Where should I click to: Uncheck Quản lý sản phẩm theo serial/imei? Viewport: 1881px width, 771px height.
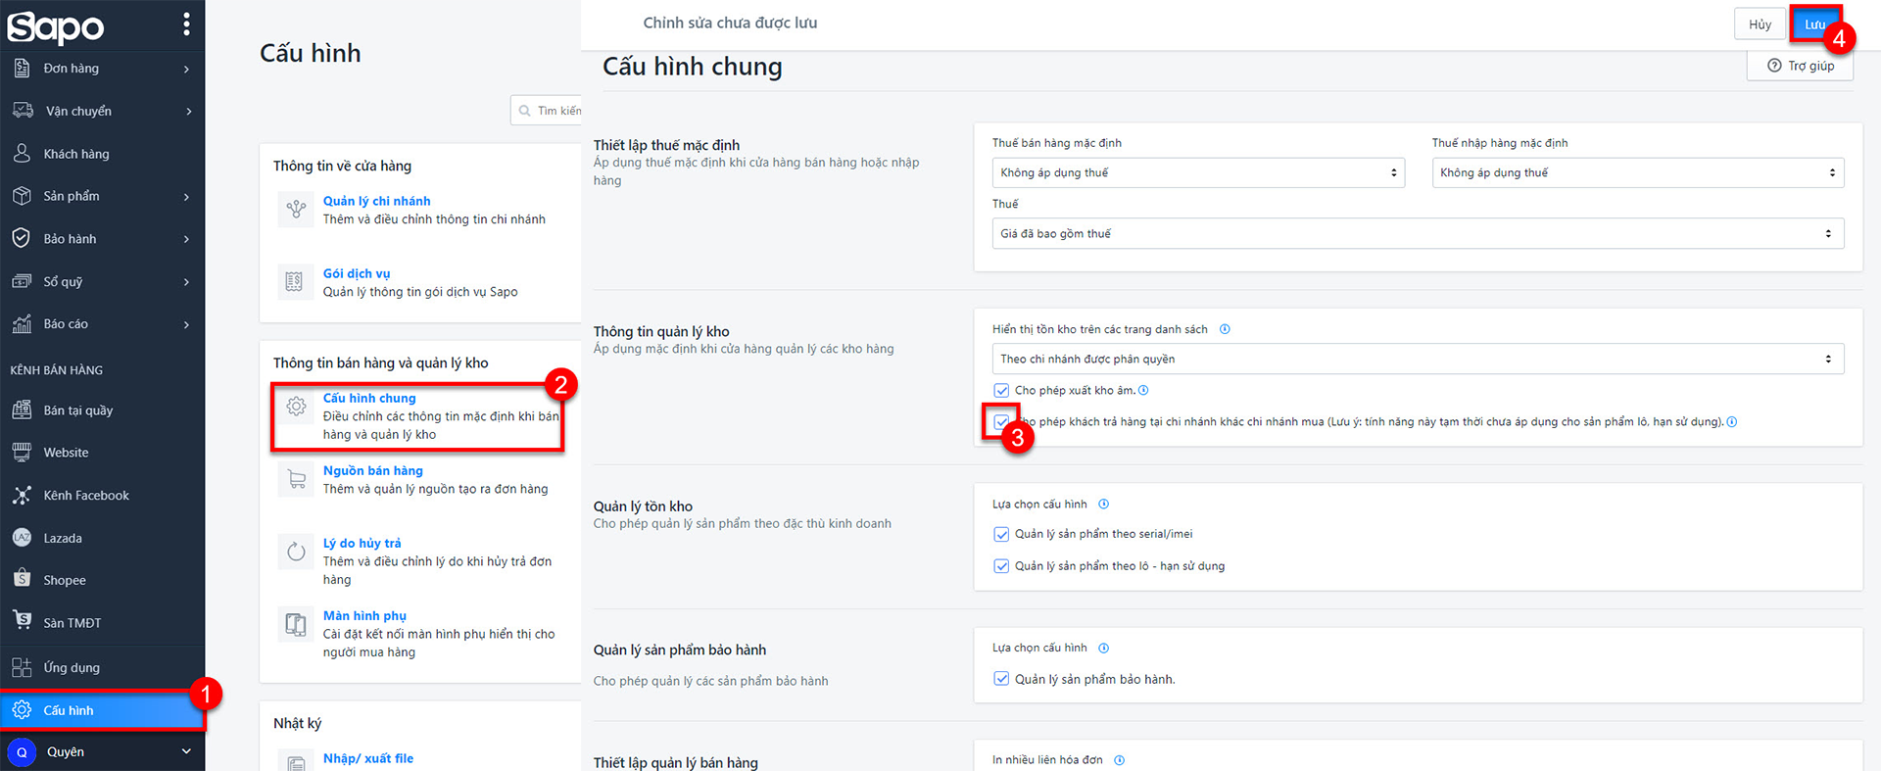(1001, 534)
